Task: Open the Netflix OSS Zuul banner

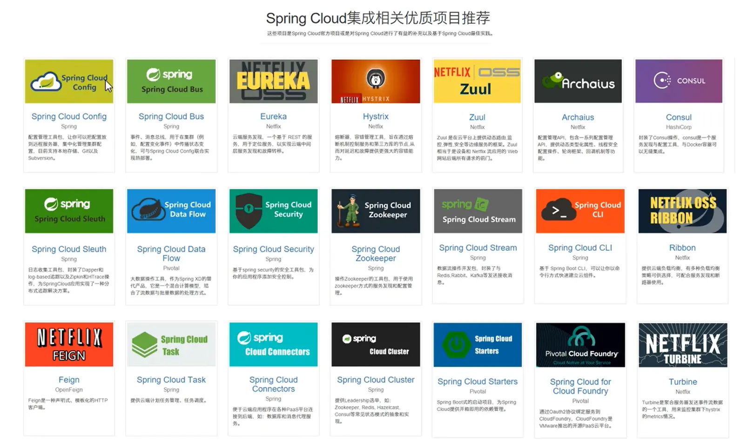Action: tap(477, 81)
